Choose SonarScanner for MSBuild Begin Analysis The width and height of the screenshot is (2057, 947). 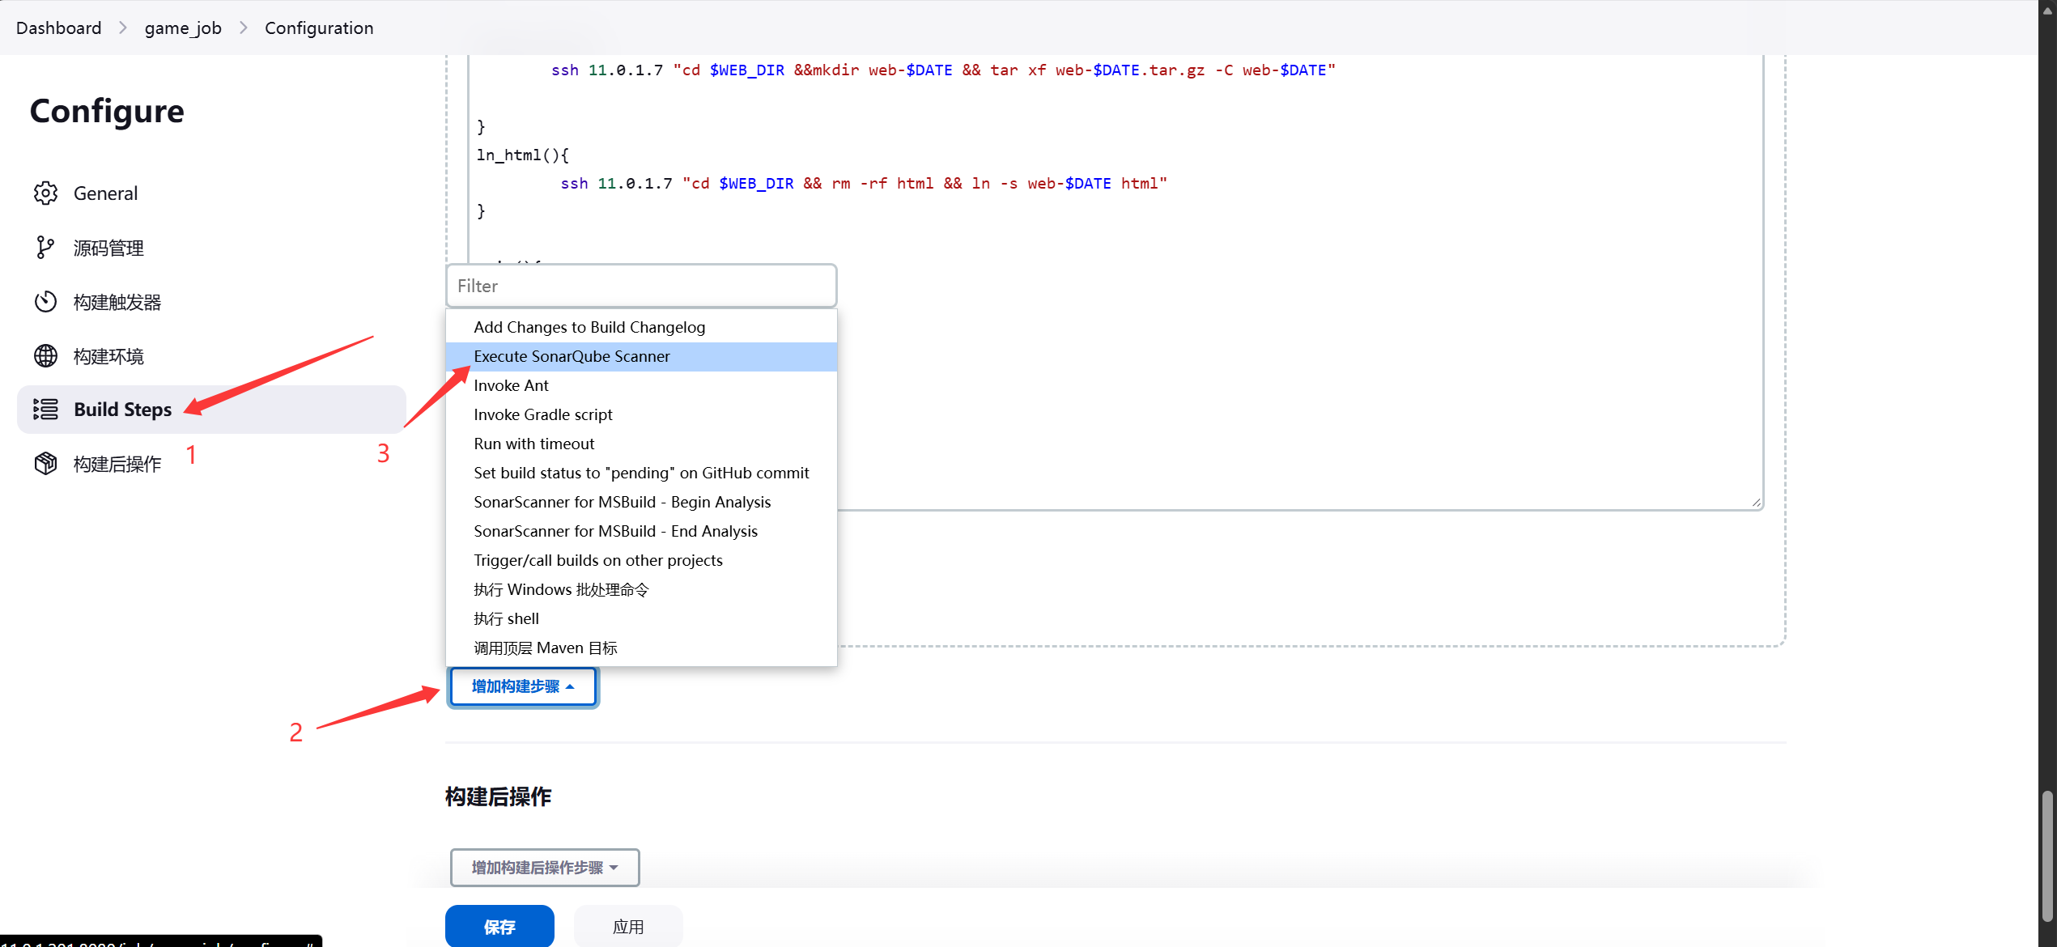pos(641,502)
